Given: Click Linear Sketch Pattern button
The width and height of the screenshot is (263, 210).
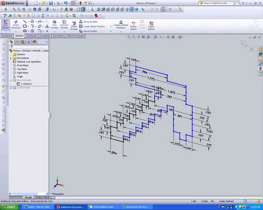Looking at the screenshot, I should (92, 26).
